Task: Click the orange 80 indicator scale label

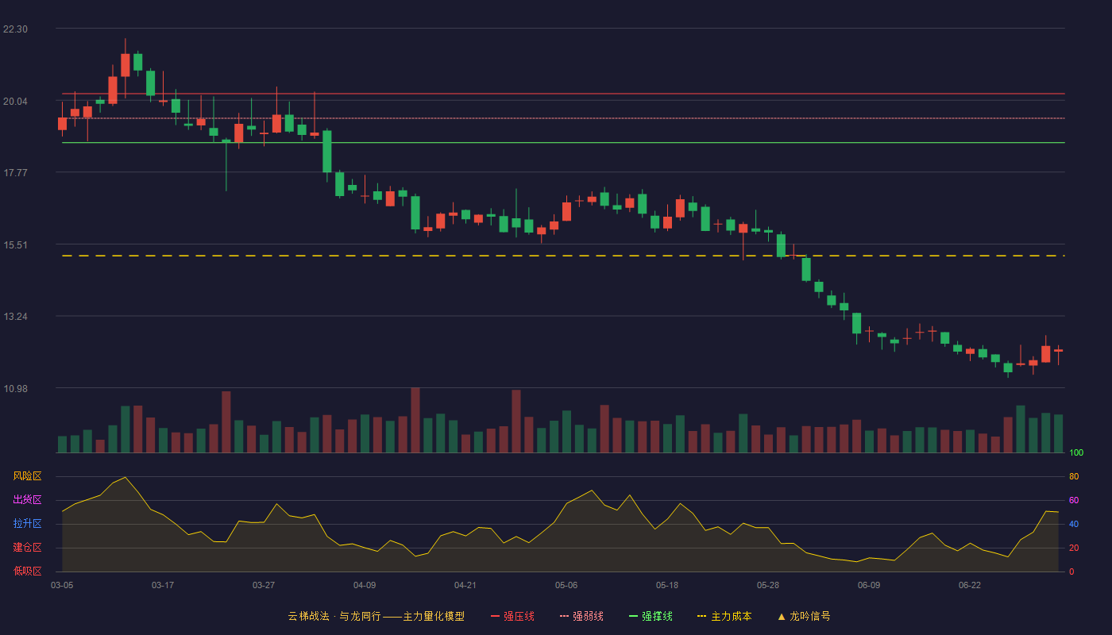Action: (x=1074, y=477)
